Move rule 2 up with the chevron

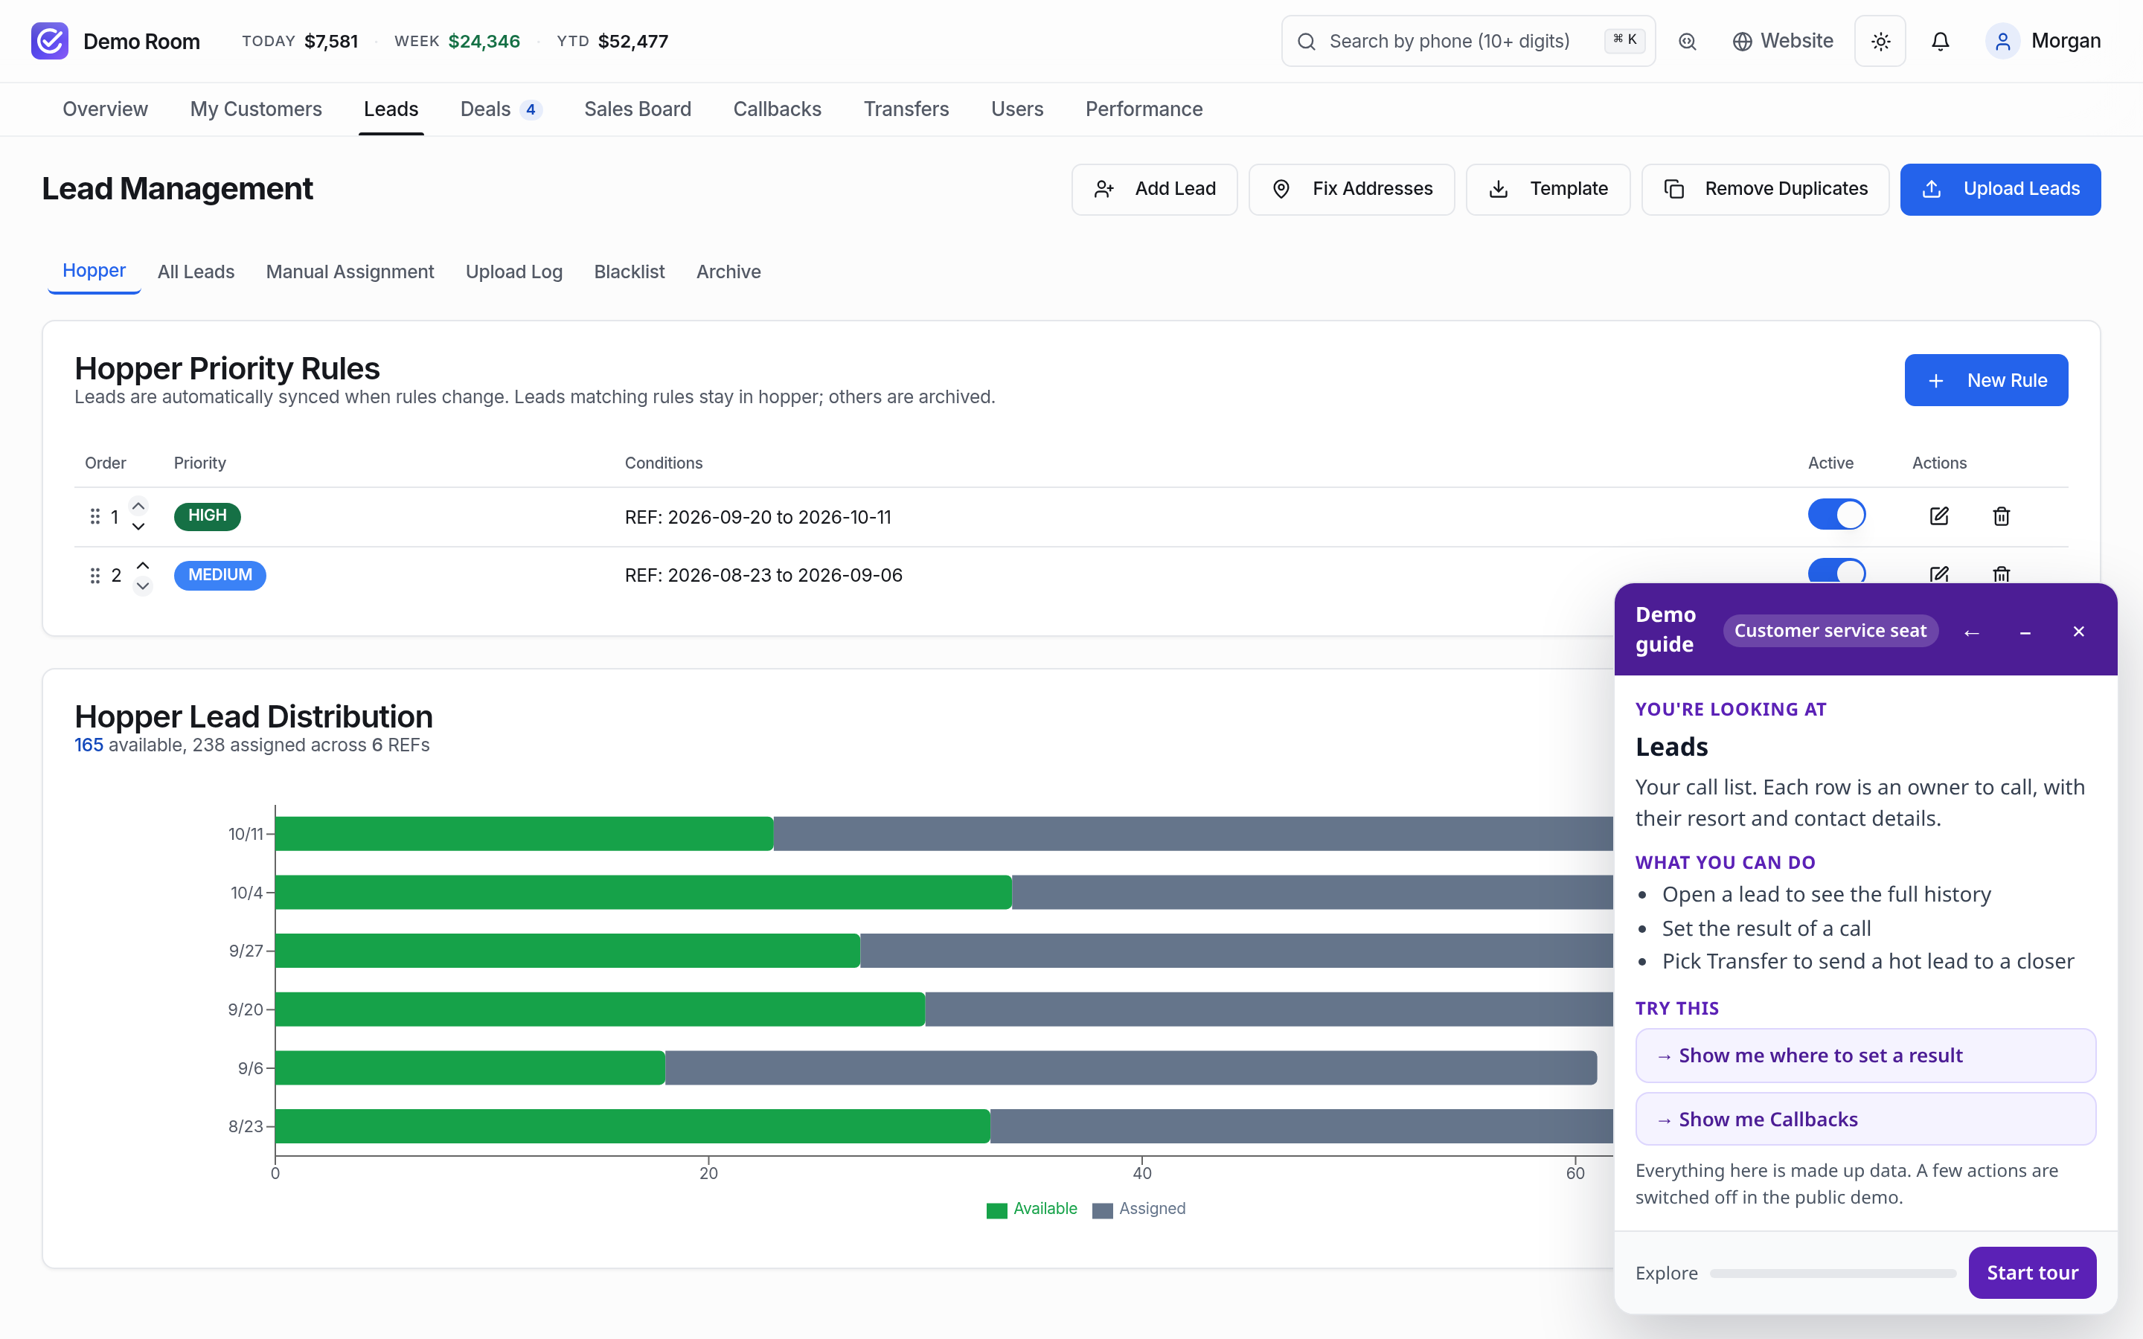143,565
